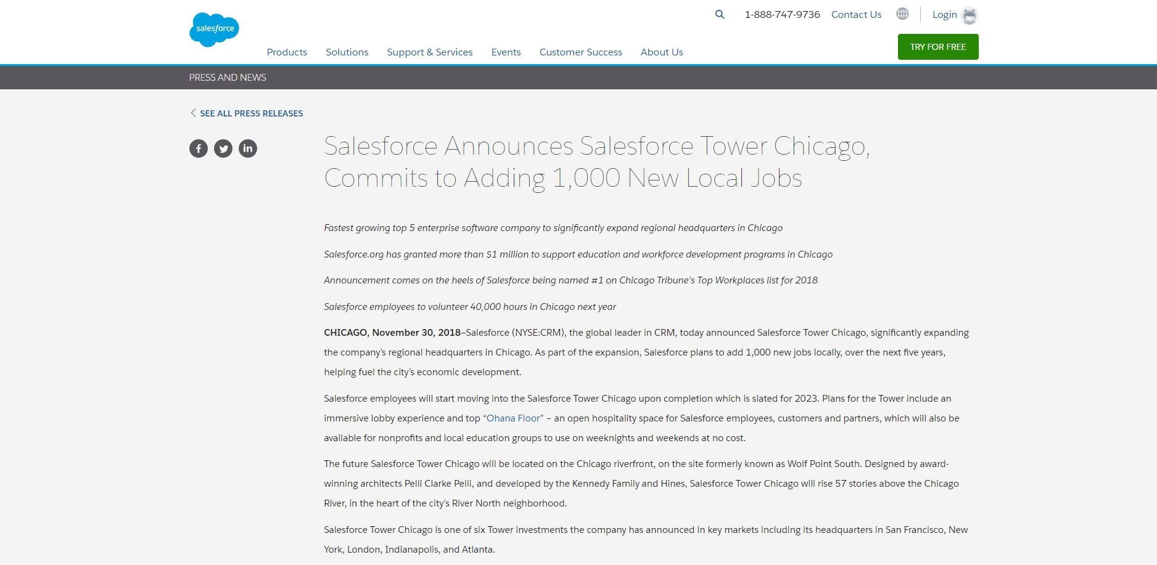Share the press release on Twitter
The width and height of the screenshot is (1157, 565).
pyautogui.click(x=223, y=148)
